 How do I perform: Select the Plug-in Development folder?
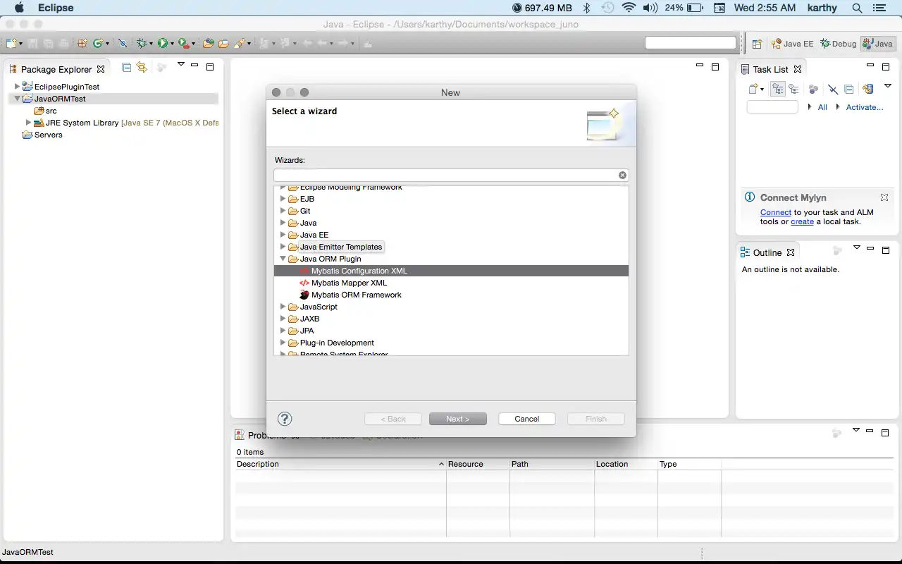click(x=331, y=343)
